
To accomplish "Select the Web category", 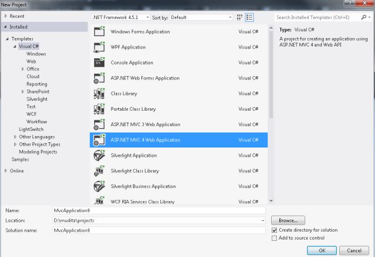I will [x=31, y=62].
